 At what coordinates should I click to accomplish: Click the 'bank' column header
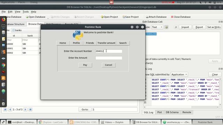[30, 36]
